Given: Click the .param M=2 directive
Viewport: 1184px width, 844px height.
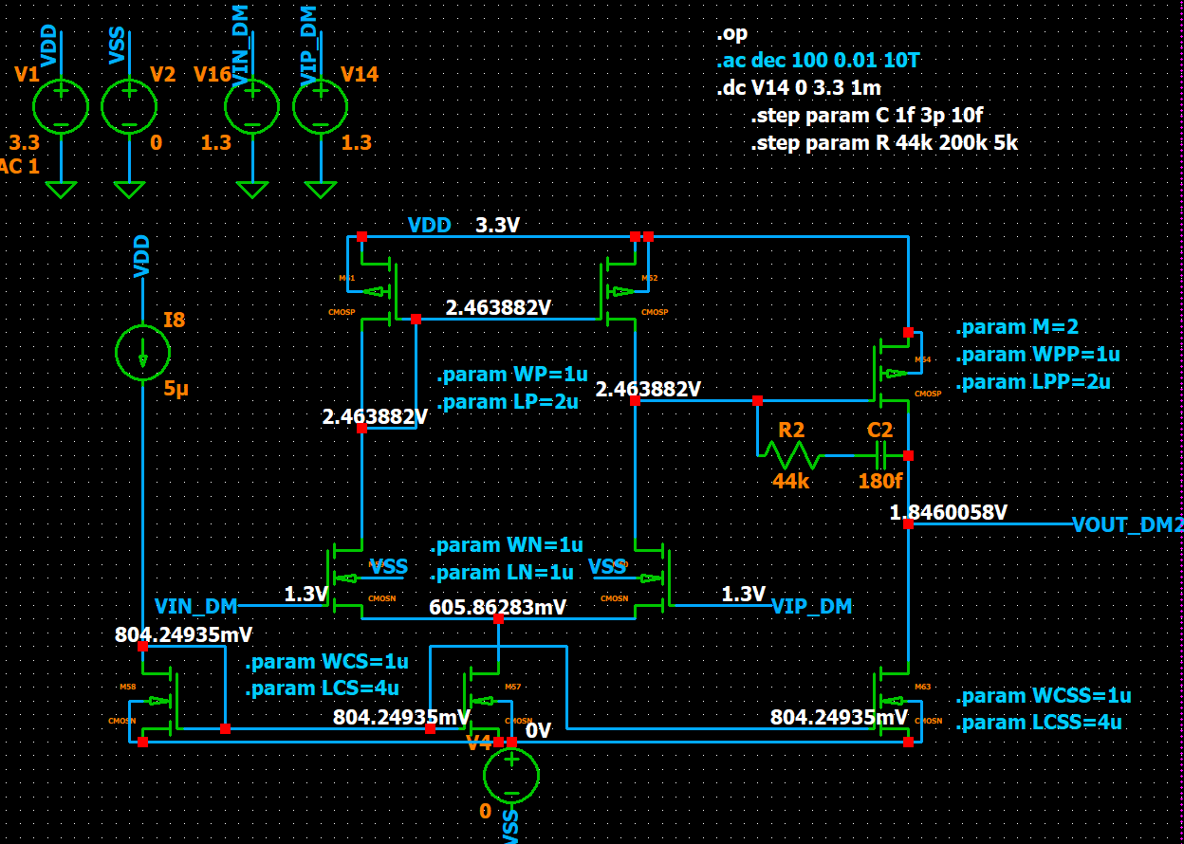Looking at the screenshot, I should (x=1017, y=327).
